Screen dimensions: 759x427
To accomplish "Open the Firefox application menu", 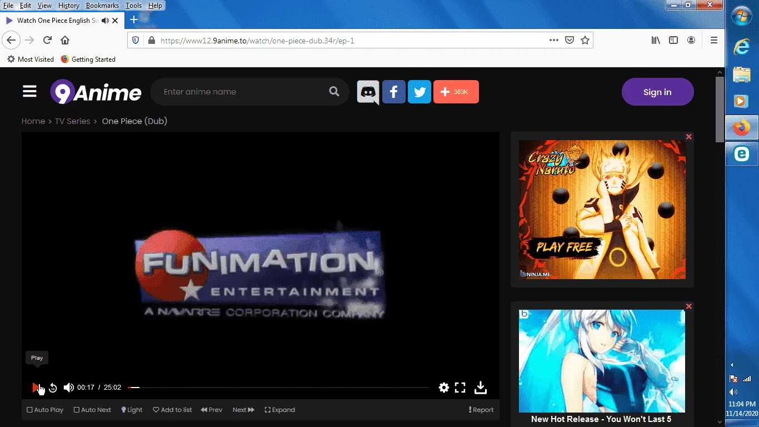I will (714, 40).
